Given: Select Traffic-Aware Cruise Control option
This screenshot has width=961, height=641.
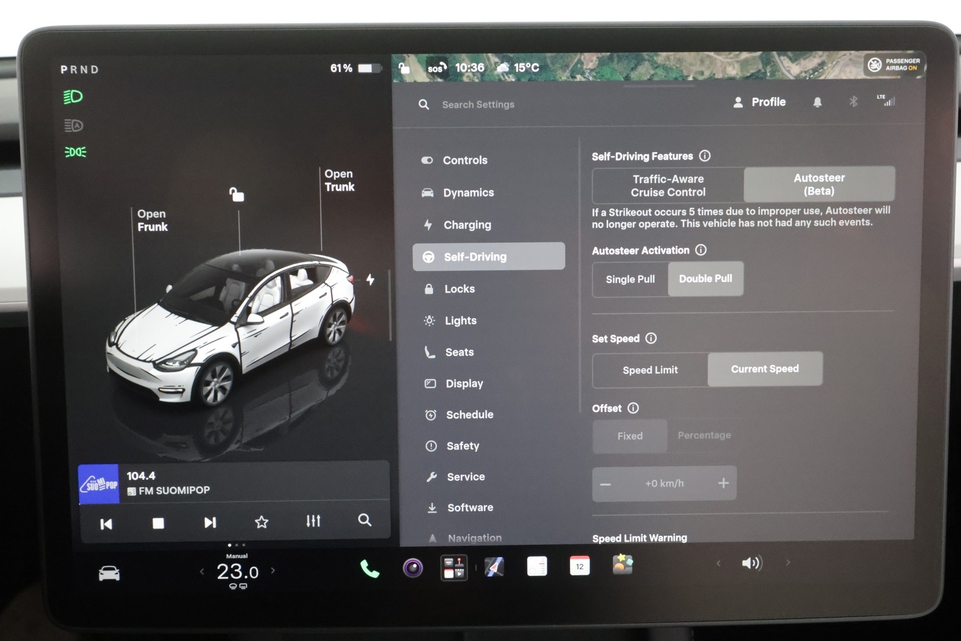Looking at the screenshot, I should 668,185.
